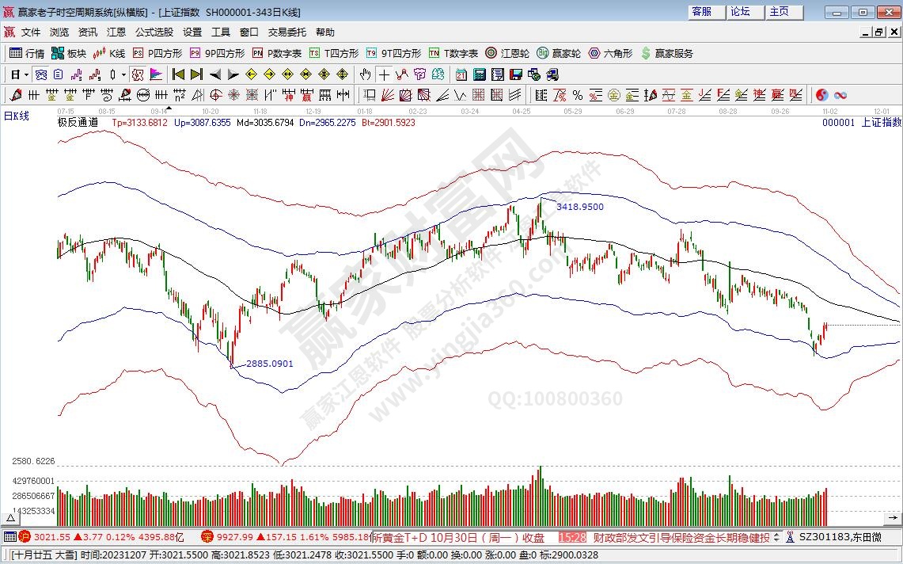Open the 公式选股 menu

[154, 32]
